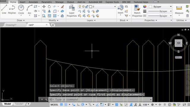Click the object color wheel icon

pos(145,7)
